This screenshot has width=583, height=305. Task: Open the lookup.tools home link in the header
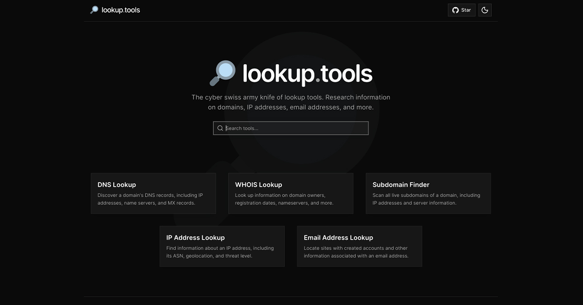120,10
